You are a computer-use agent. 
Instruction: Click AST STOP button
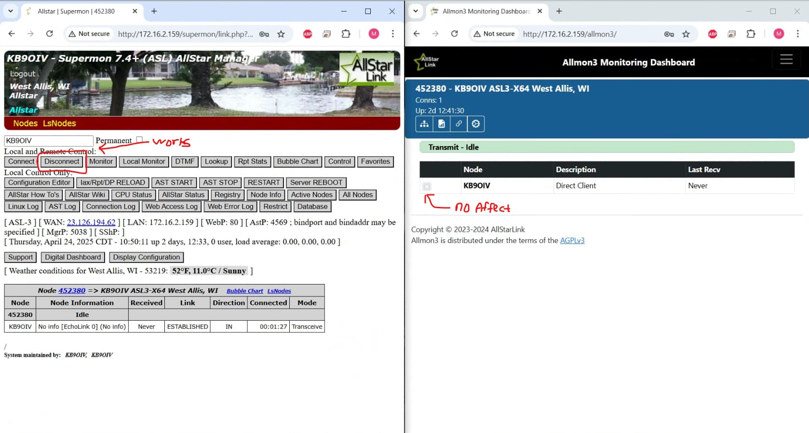click(x=220, y=183)
